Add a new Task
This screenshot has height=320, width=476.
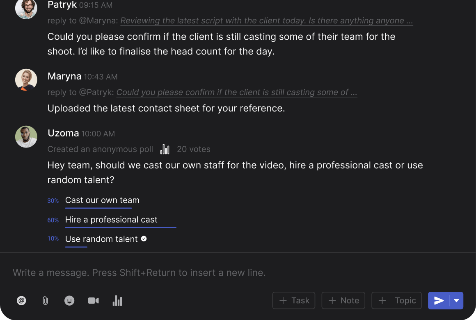[294, 301]
